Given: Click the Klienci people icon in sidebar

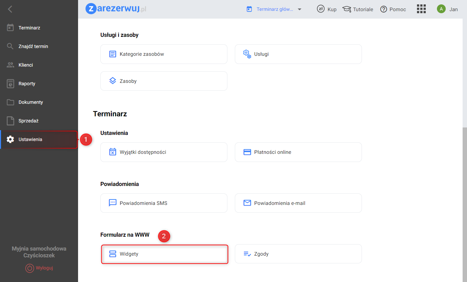Looking at the screenshot, I should pos(10,65).
